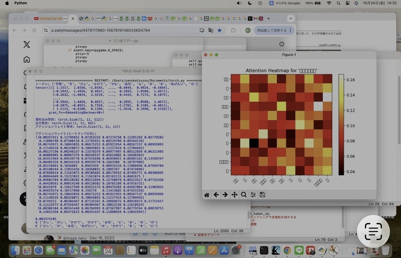Open a new browser tab
This screenshot has width=401, height=258.
click(269, 19)
